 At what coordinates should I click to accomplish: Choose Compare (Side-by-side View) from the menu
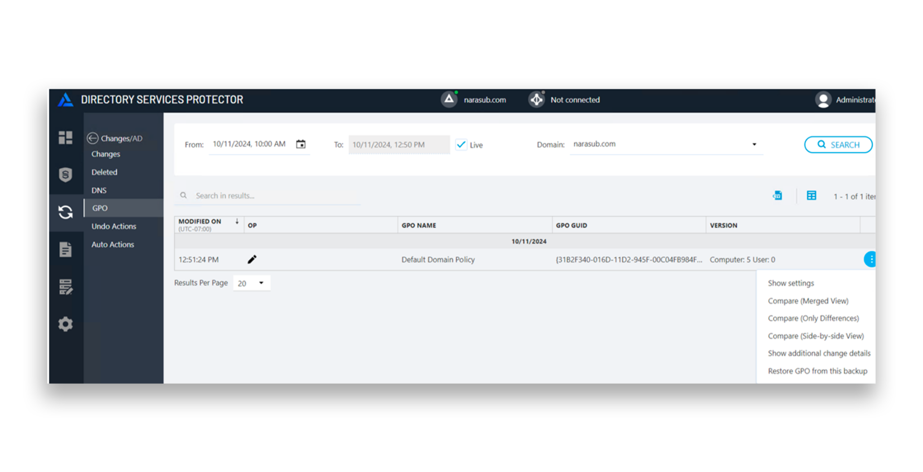816,336
